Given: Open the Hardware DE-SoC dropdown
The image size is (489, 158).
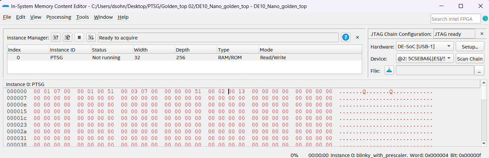Looking at the screenshot, I should 425,47.
